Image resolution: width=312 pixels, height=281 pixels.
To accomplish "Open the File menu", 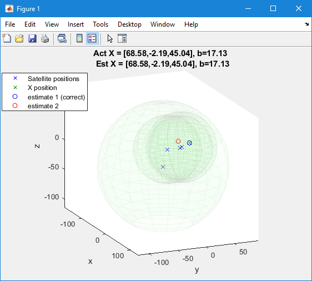I will click(10, 24).
